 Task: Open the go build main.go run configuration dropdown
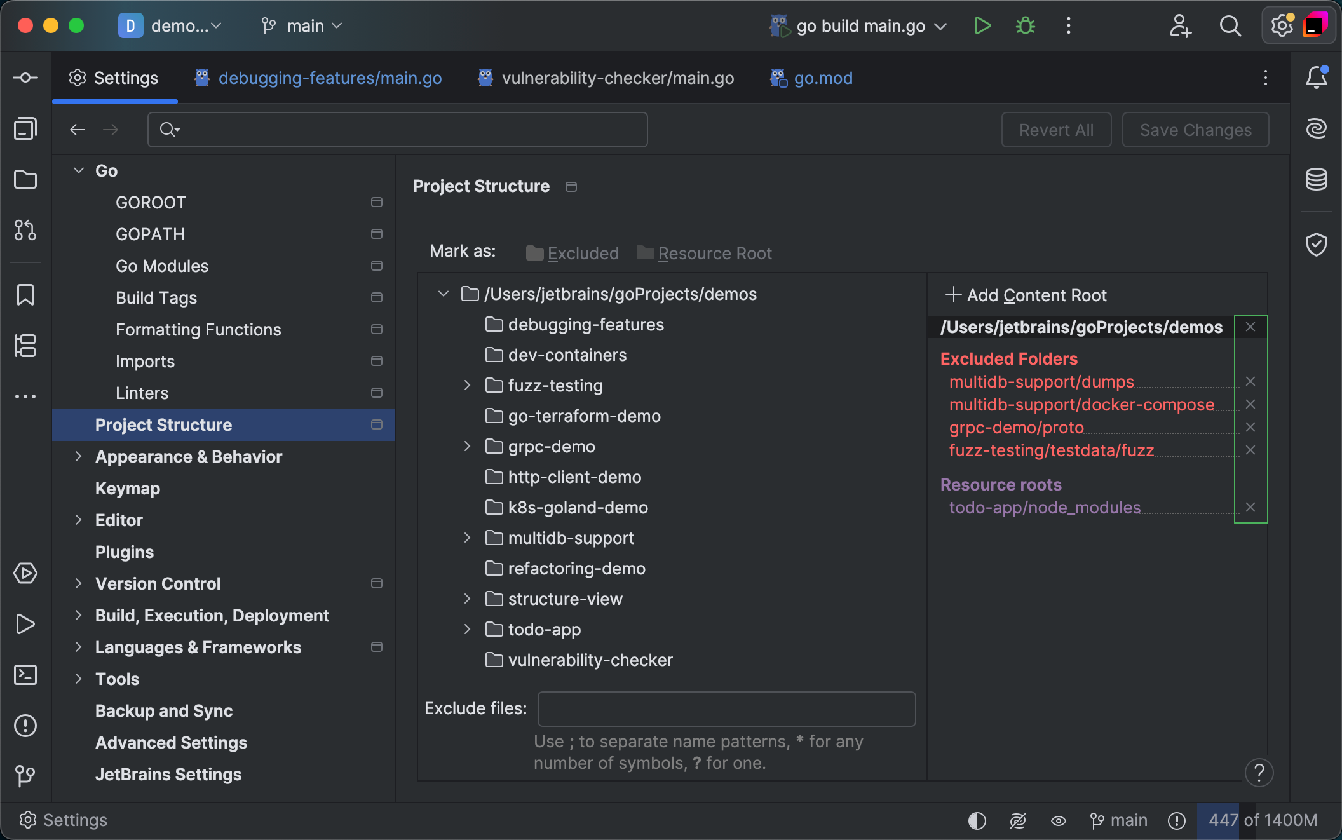point(940,26)
